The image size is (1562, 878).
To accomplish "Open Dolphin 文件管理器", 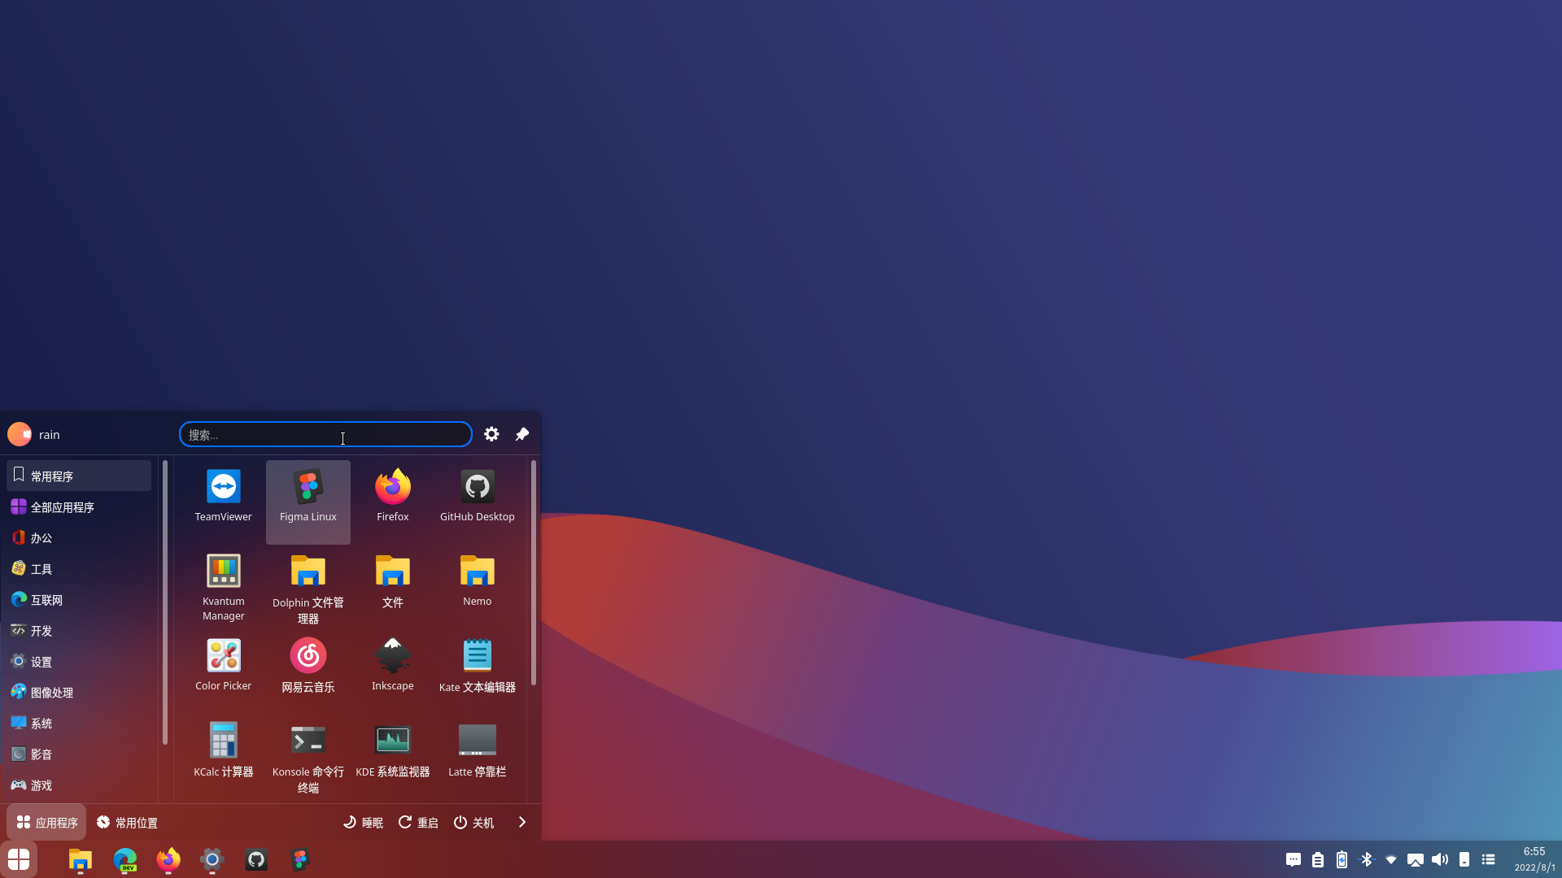I will pyautogui.click(x=308, y=586).
